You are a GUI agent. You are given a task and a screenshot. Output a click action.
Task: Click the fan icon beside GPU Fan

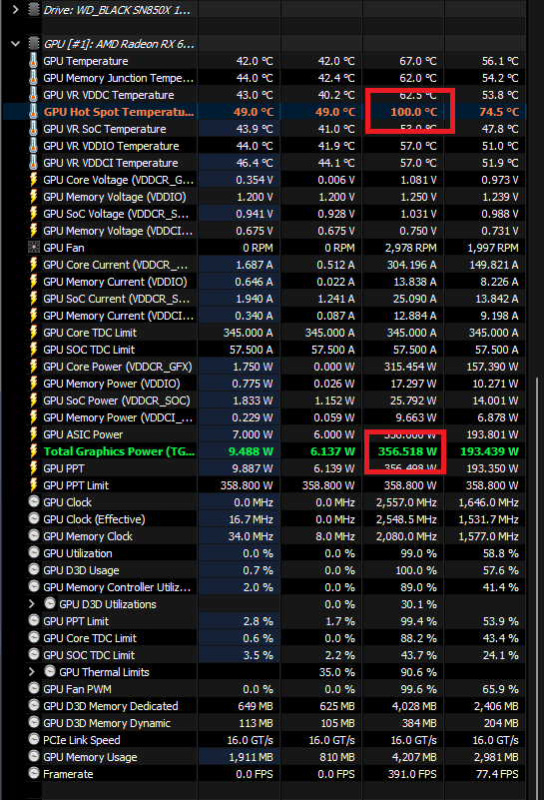(x=34, y=248)
